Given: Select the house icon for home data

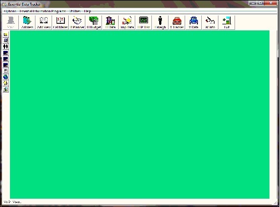Looking at the screenshot, I should click(110, 22).
